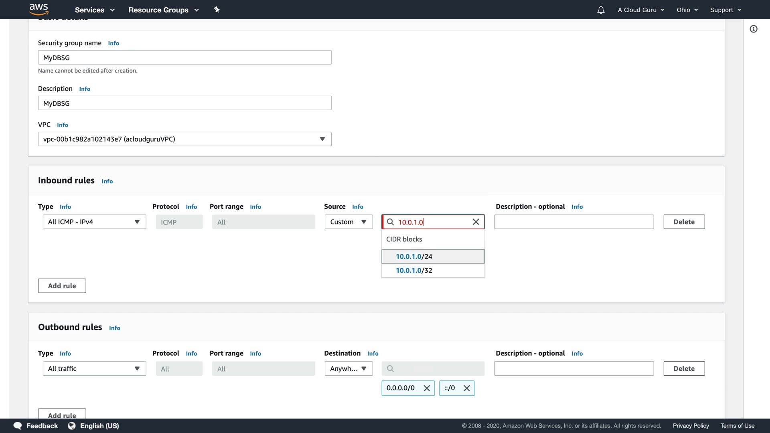Click the info panel circle icon
The width and height of the screenshot is (770, 433).
754,29
